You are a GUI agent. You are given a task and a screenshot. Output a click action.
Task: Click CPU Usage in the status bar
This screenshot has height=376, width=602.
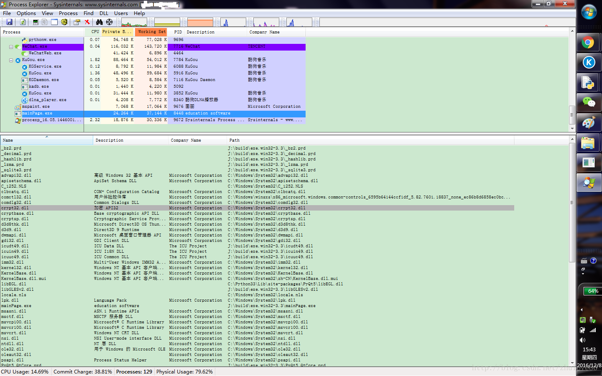(25, 372)
